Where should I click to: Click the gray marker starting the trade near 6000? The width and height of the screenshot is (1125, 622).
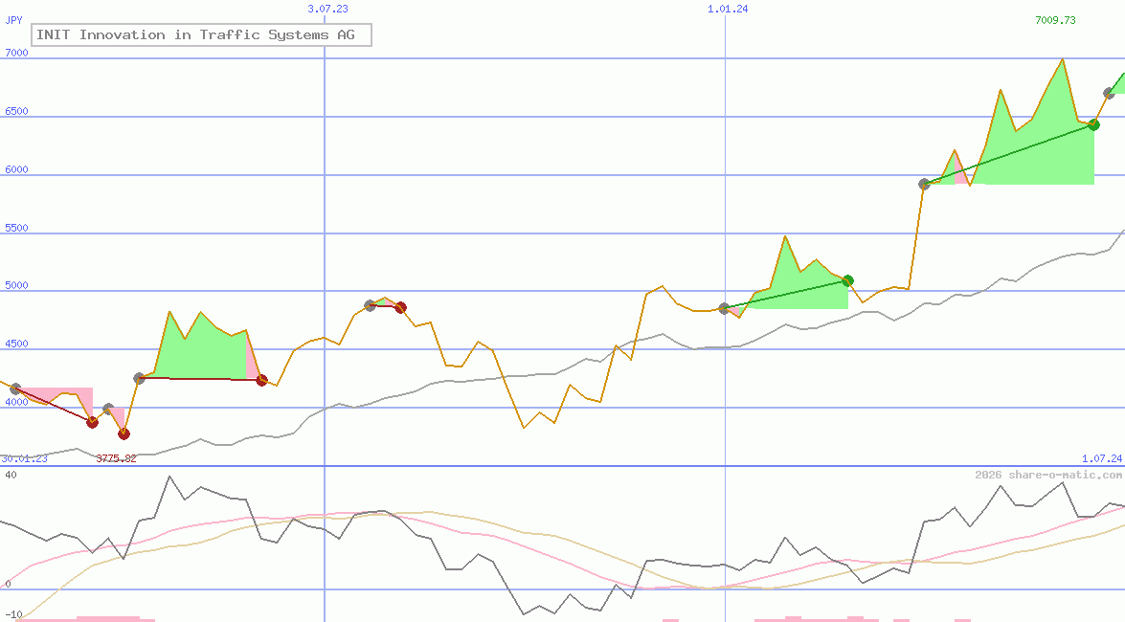(x=924, y=184)
